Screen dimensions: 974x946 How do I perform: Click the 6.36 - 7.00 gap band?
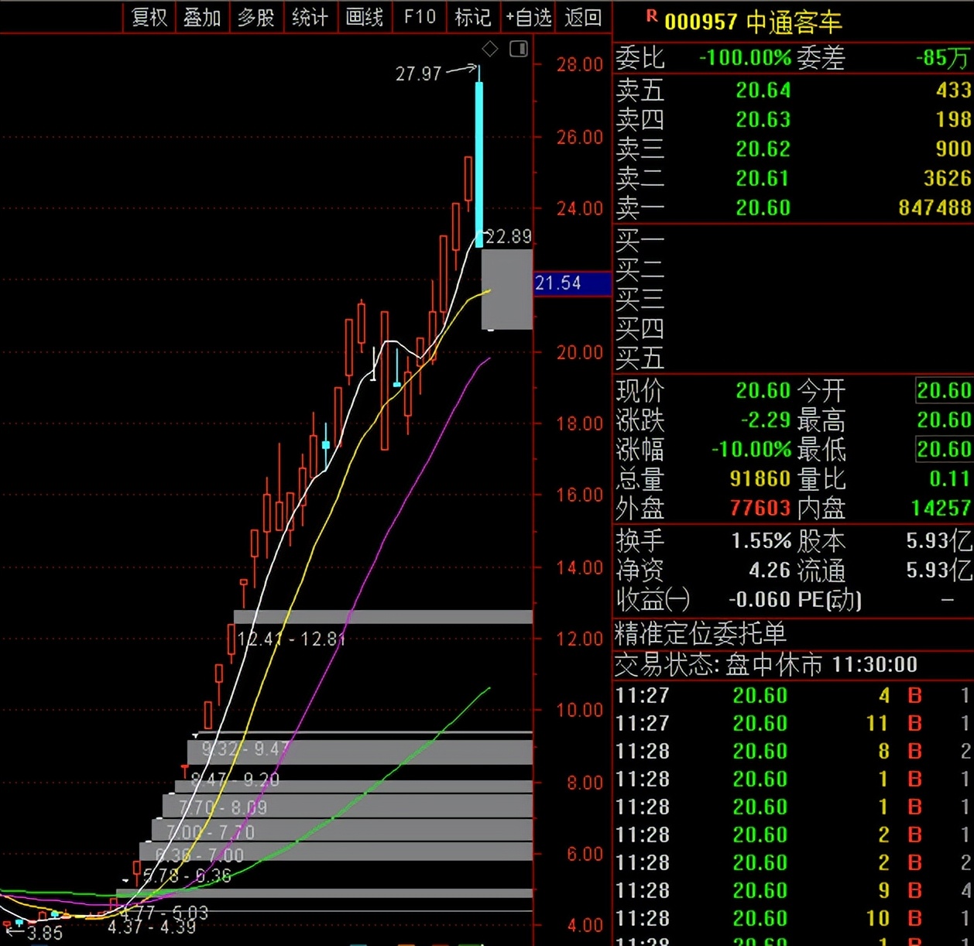point(200,855)
